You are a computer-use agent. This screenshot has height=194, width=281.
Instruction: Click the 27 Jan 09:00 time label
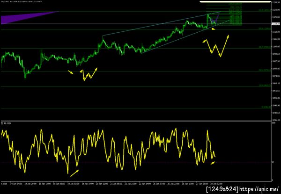pos(201,184)
